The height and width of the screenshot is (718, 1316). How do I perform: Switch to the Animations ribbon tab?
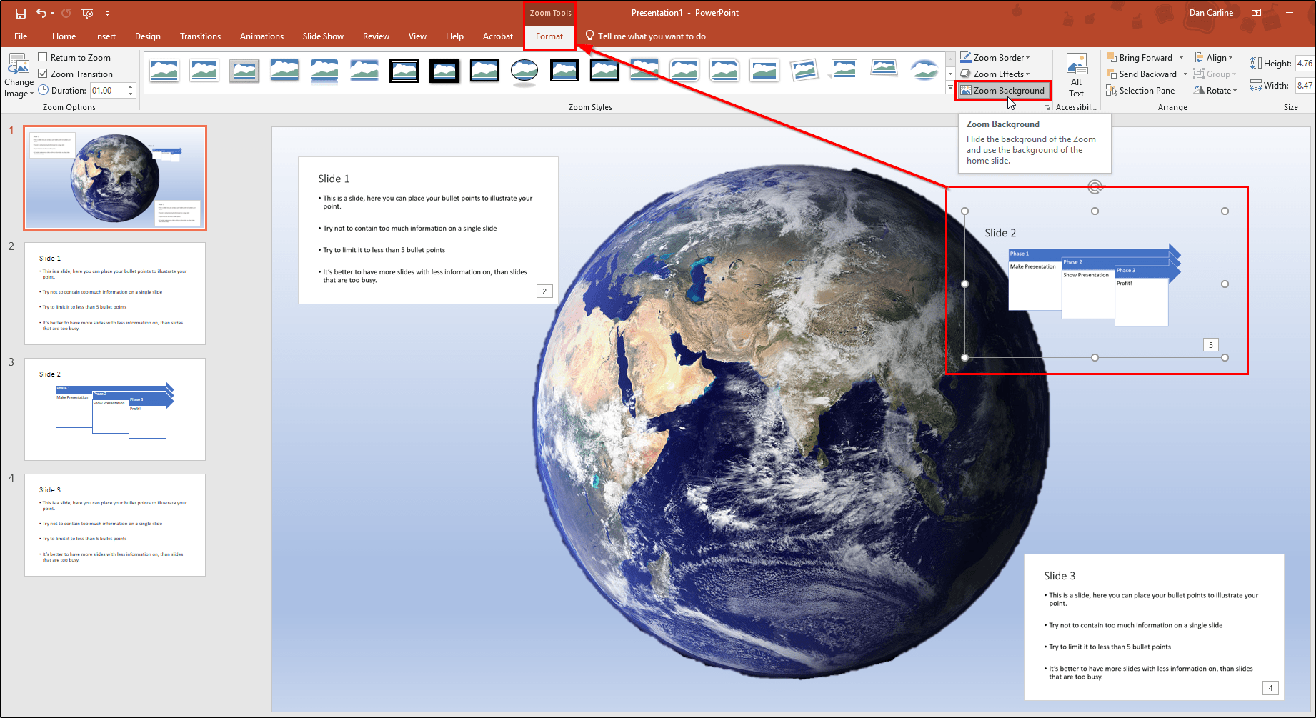pos(261,36)
